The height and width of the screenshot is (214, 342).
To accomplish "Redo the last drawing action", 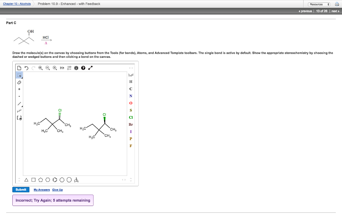I will tap(33, 68).
